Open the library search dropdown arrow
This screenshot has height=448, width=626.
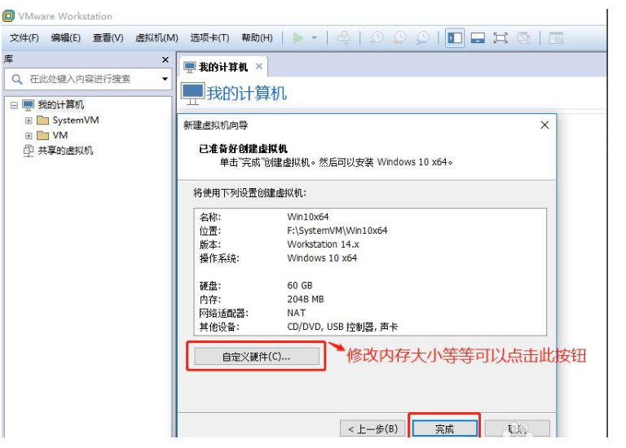click(x=165, y=79)
